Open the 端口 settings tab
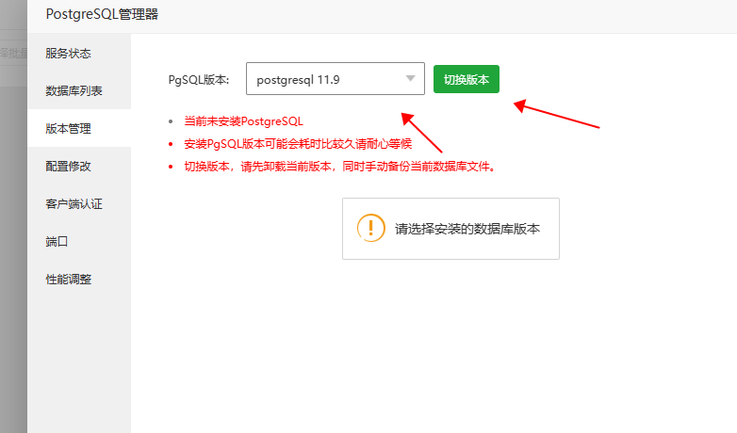Screen dimensions: 737x433 79,241
